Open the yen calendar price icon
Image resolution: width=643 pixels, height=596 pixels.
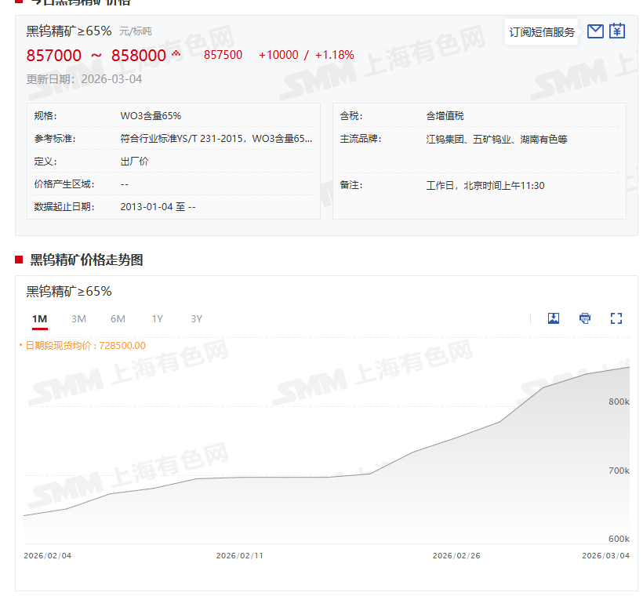(x=617, y=31)
